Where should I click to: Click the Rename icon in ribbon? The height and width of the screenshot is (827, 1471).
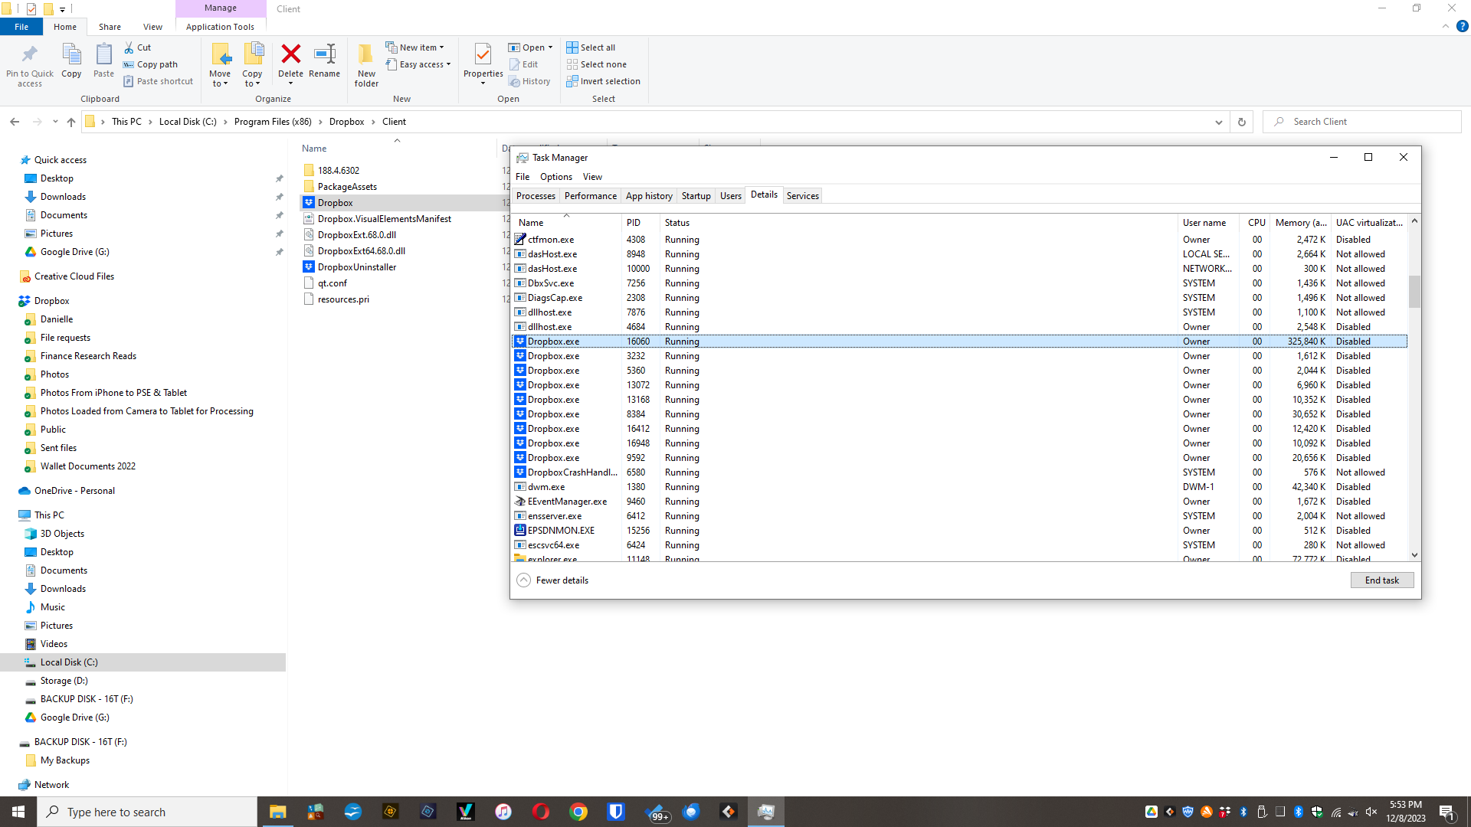pyautogui.click(x=324, y=55)
